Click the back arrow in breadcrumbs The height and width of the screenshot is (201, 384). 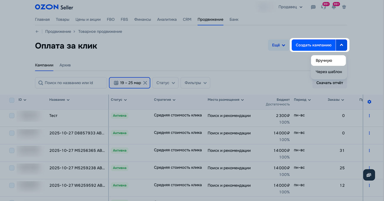[37, 32]
